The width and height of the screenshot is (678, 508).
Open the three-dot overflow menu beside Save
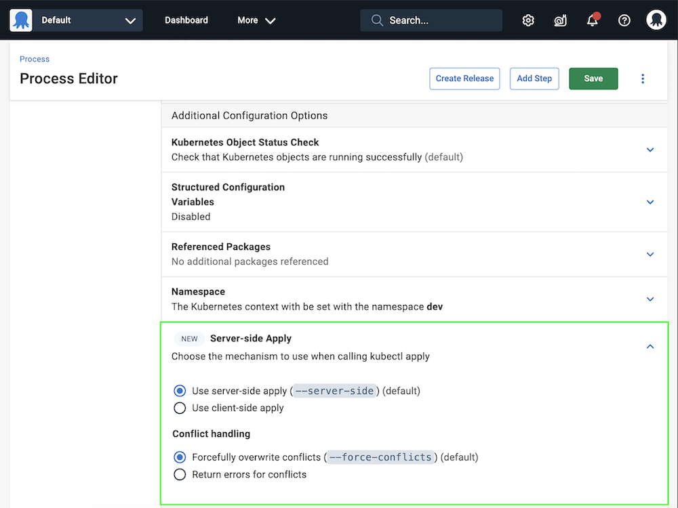pos(643,79)
